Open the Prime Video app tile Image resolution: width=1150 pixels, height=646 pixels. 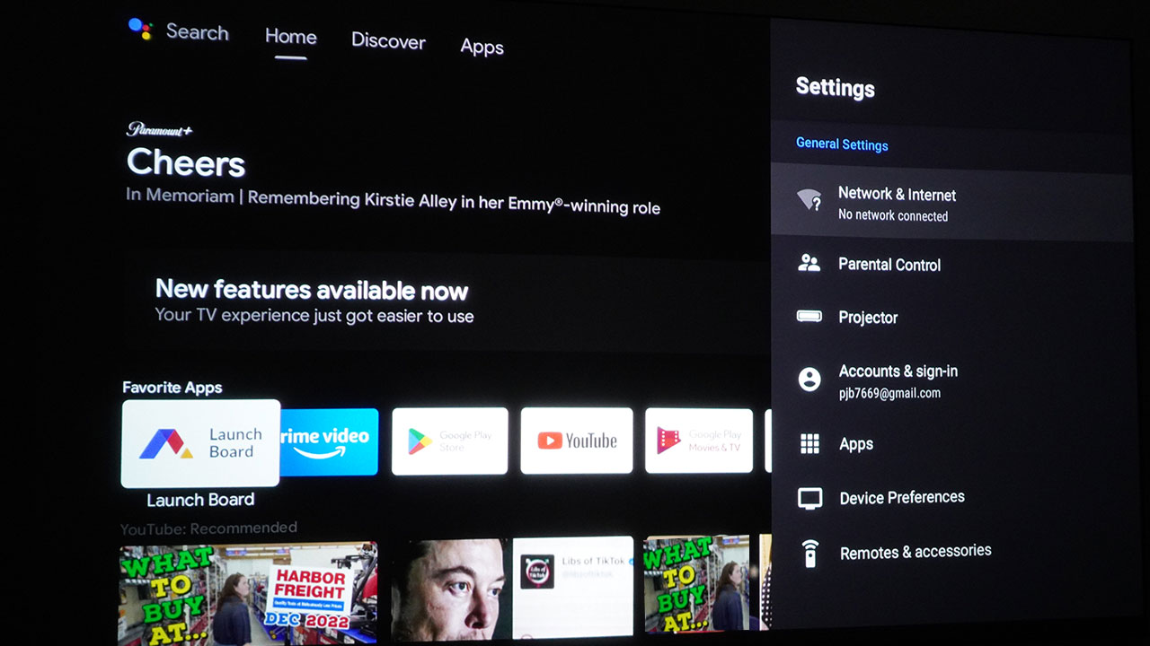click(x=329, y=441)
